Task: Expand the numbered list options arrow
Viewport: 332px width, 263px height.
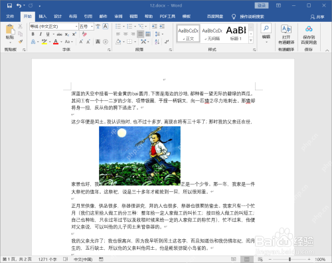Action: click(135, 27)
